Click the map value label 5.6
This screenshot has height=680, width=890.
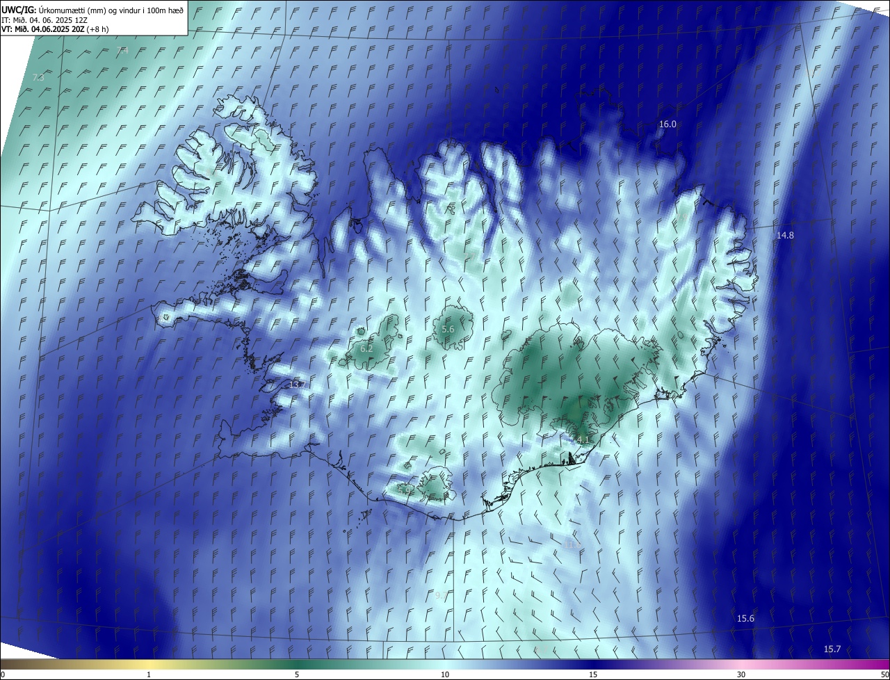pyautogui.click(x=448, y=329)
